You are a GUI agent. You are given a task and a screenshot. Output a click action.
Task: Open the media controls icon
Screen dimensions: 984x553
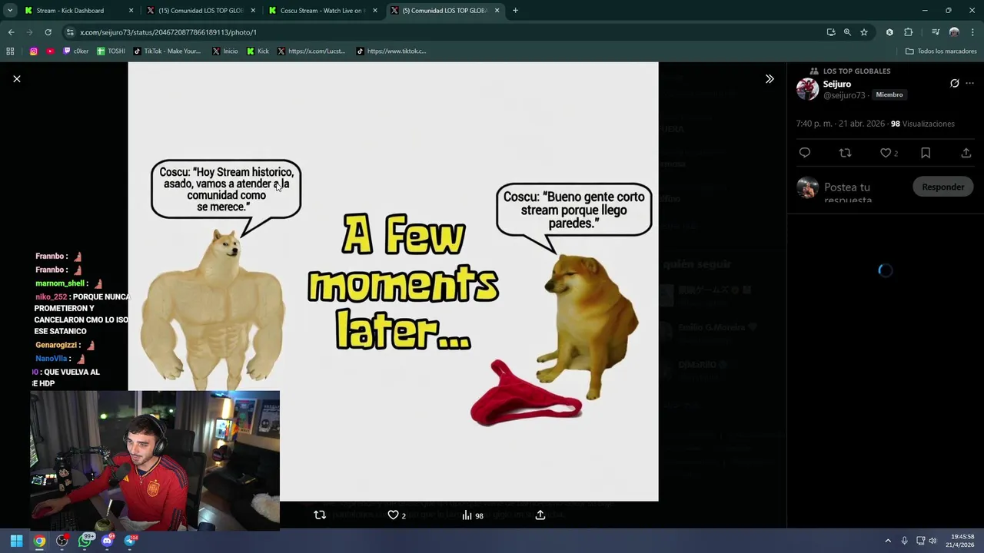point(936,32)
